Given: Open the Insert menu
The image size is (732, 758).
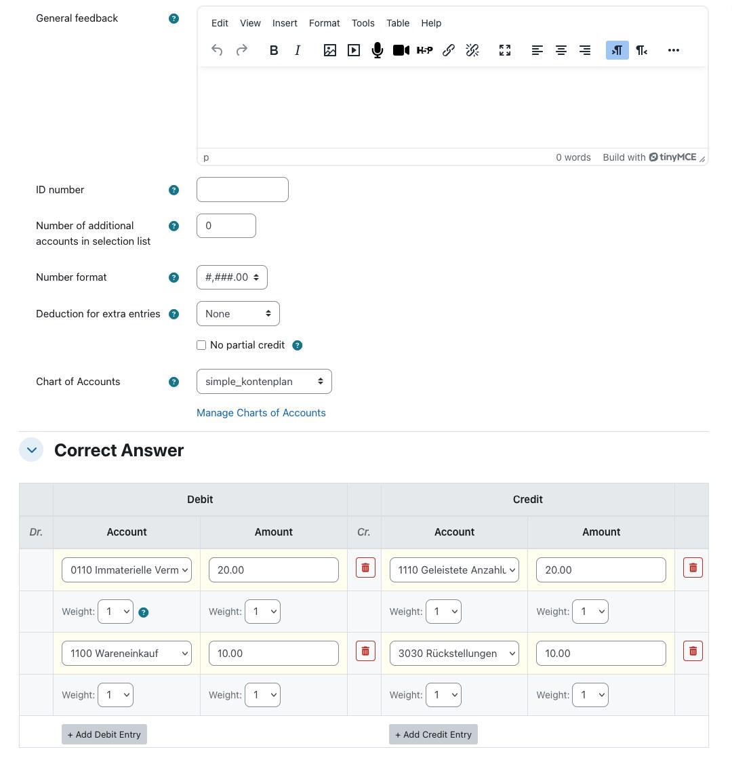Looking at the screenshot, I should pos(285,23).
